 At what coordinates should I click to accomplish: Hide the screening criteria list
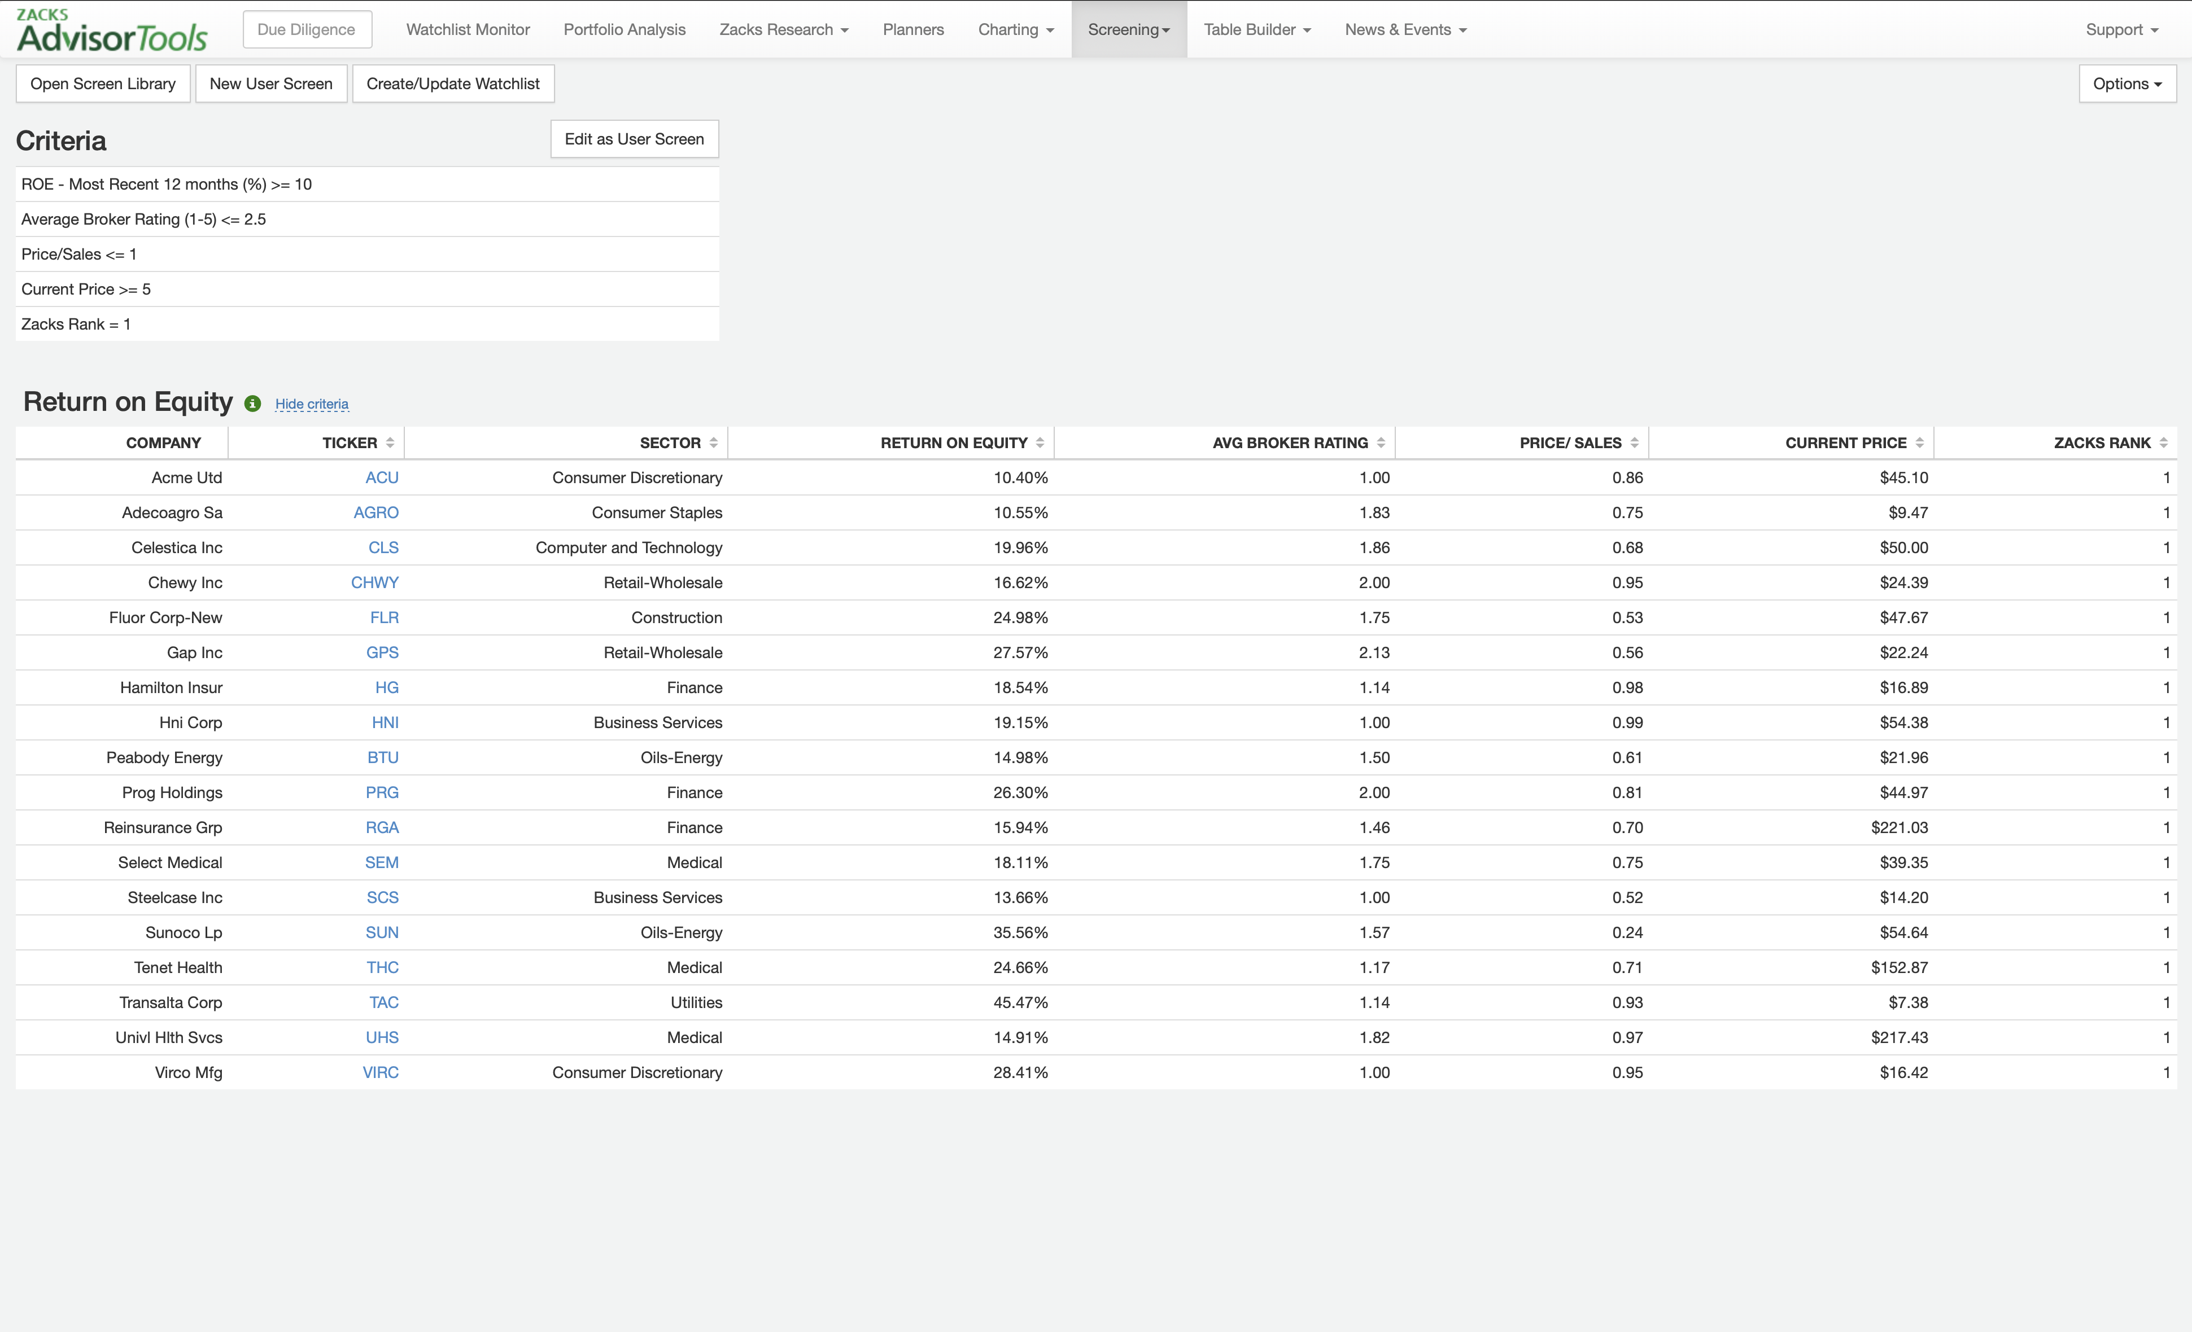point(311,403)
